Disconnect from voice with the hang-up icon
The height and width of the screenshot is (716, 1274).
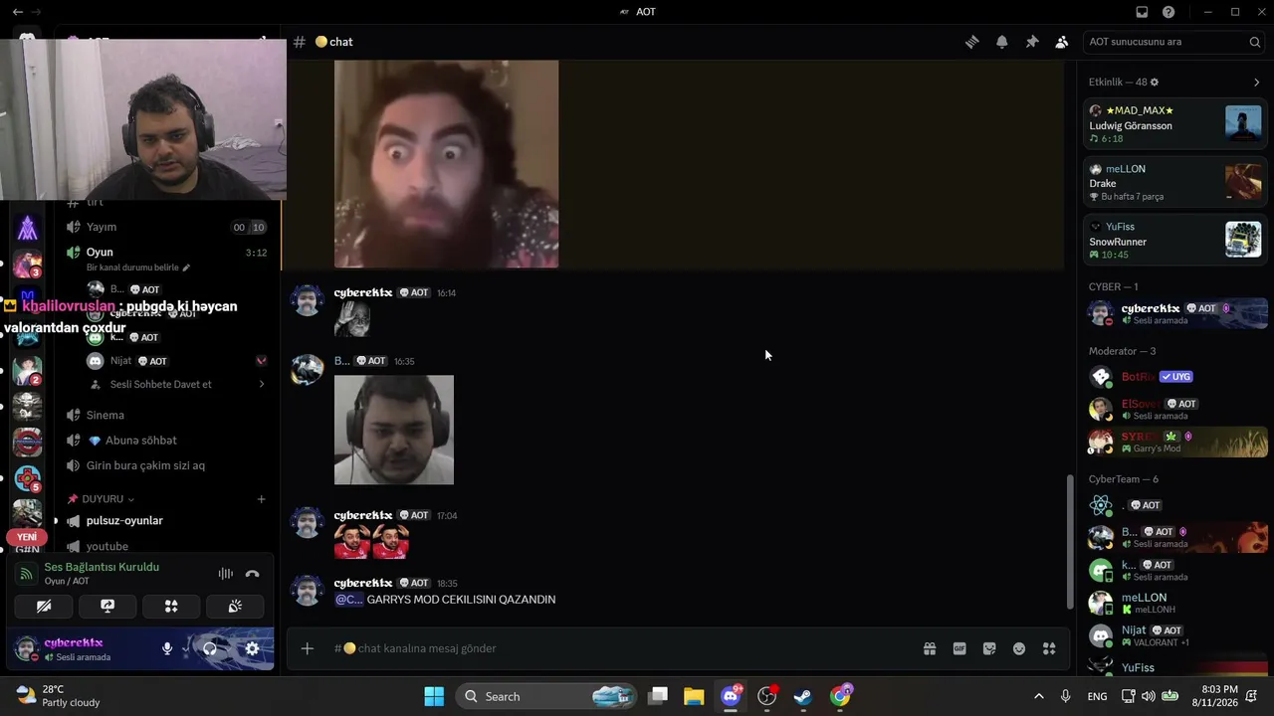(x=252, y=574)
